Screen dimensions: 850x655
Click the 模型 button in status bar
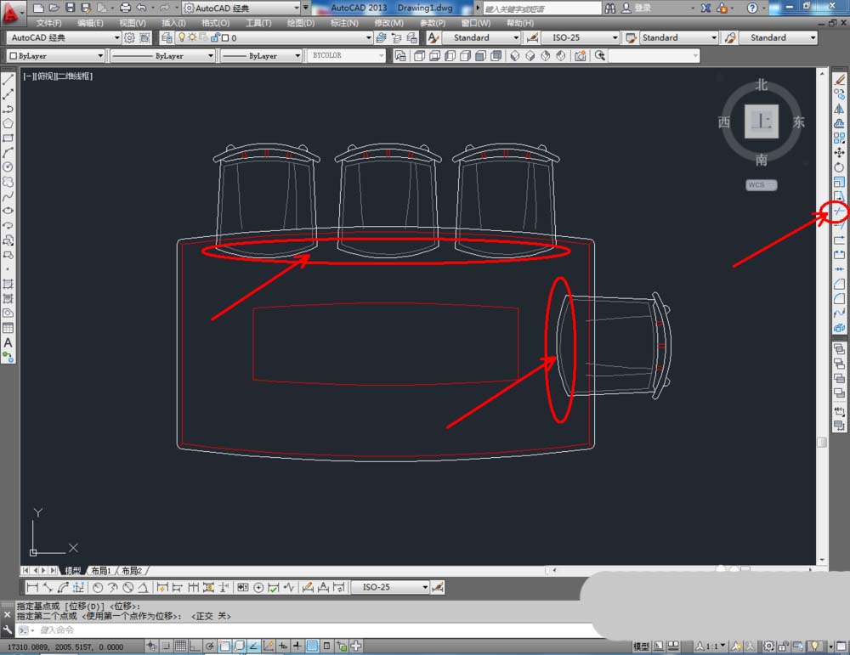coord(641,646)
